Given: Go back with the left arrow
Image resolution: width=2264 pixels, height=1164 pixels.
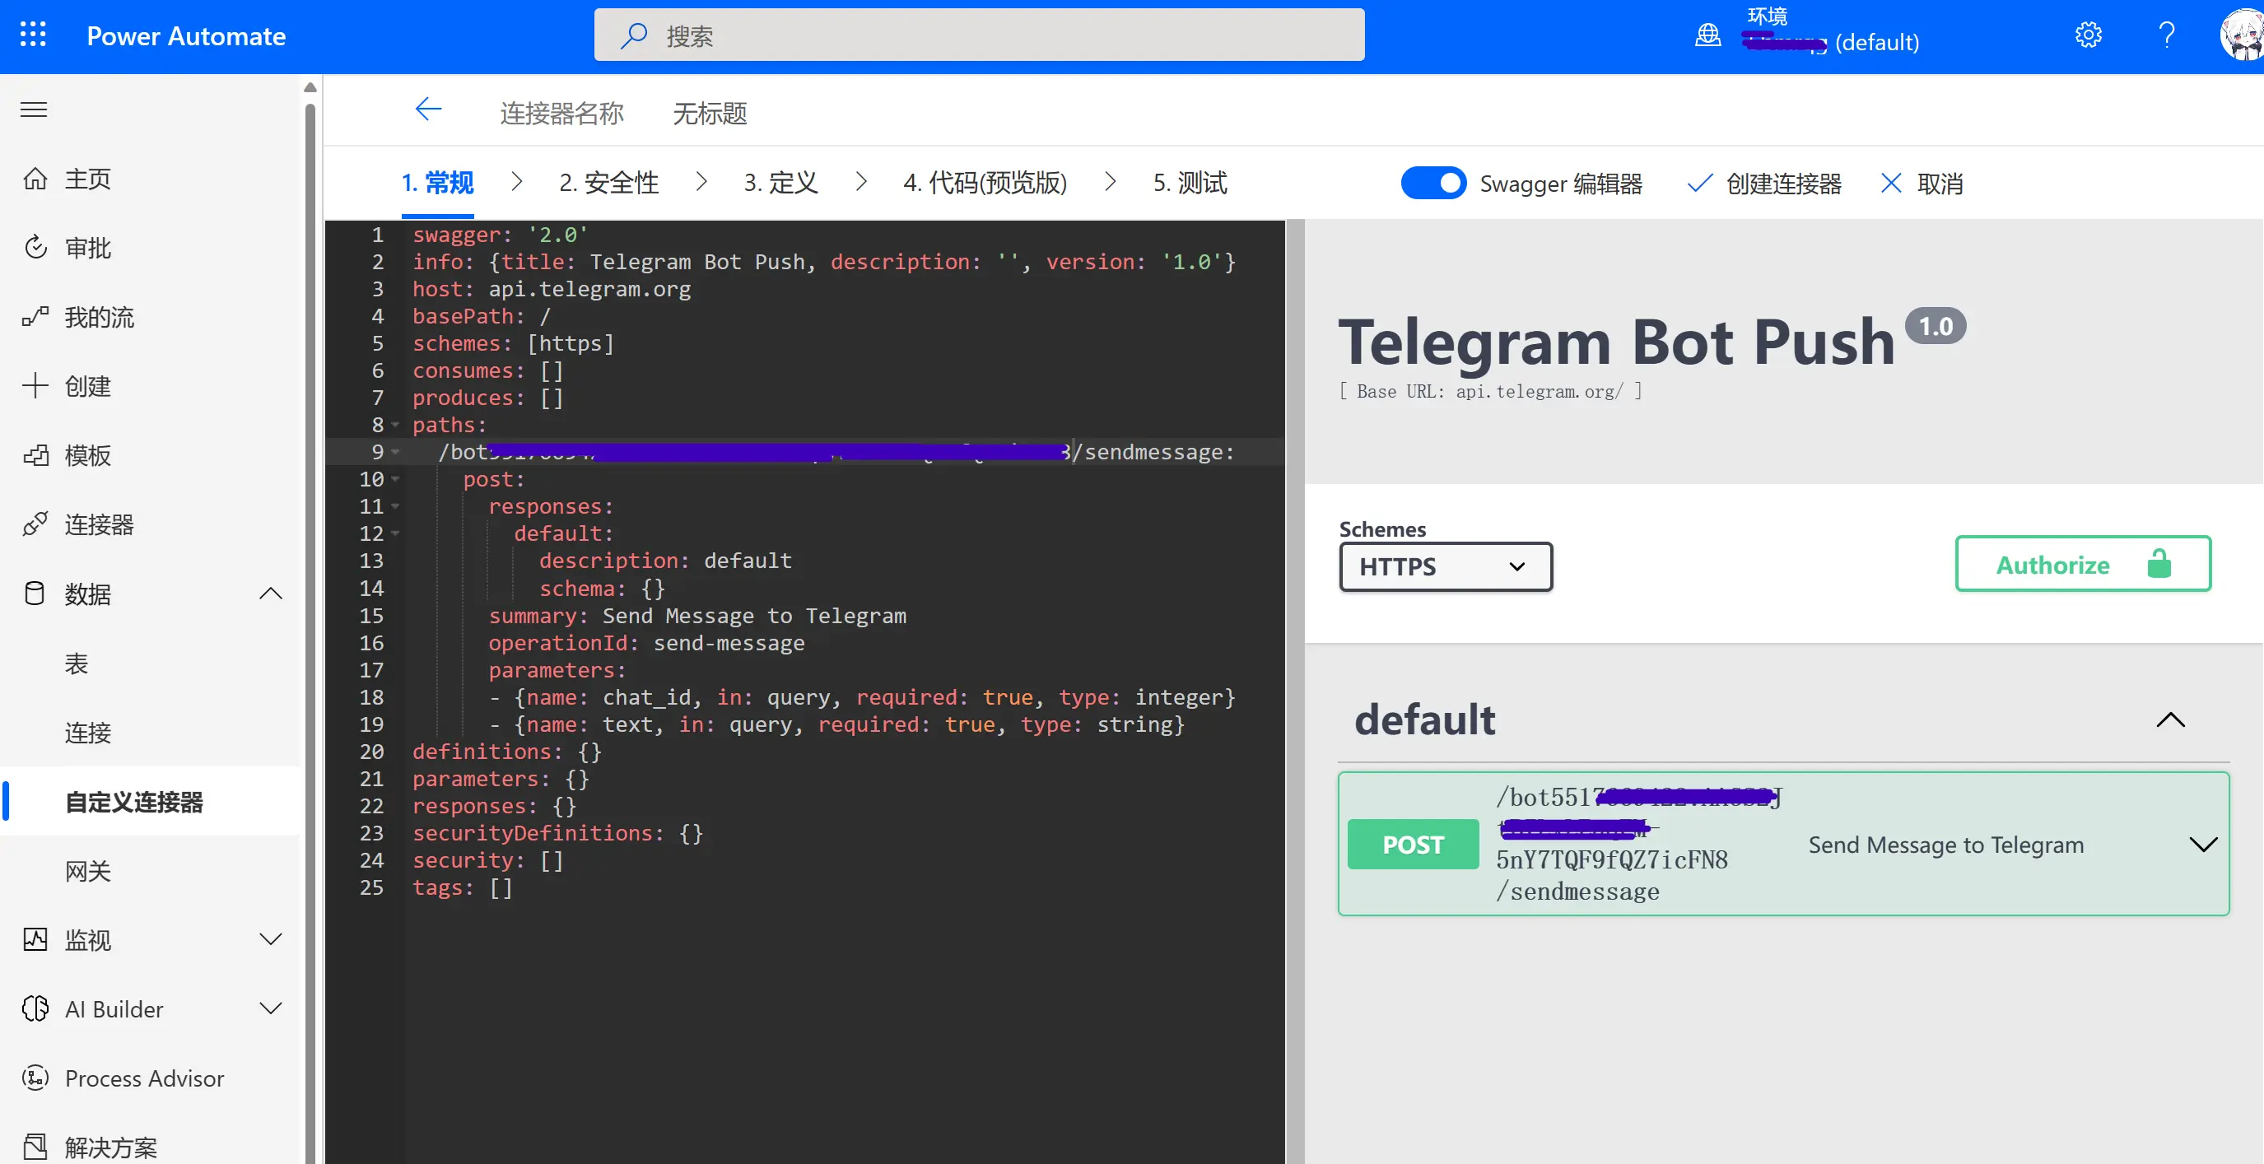Looking at the screenshot, I should 428,109.
